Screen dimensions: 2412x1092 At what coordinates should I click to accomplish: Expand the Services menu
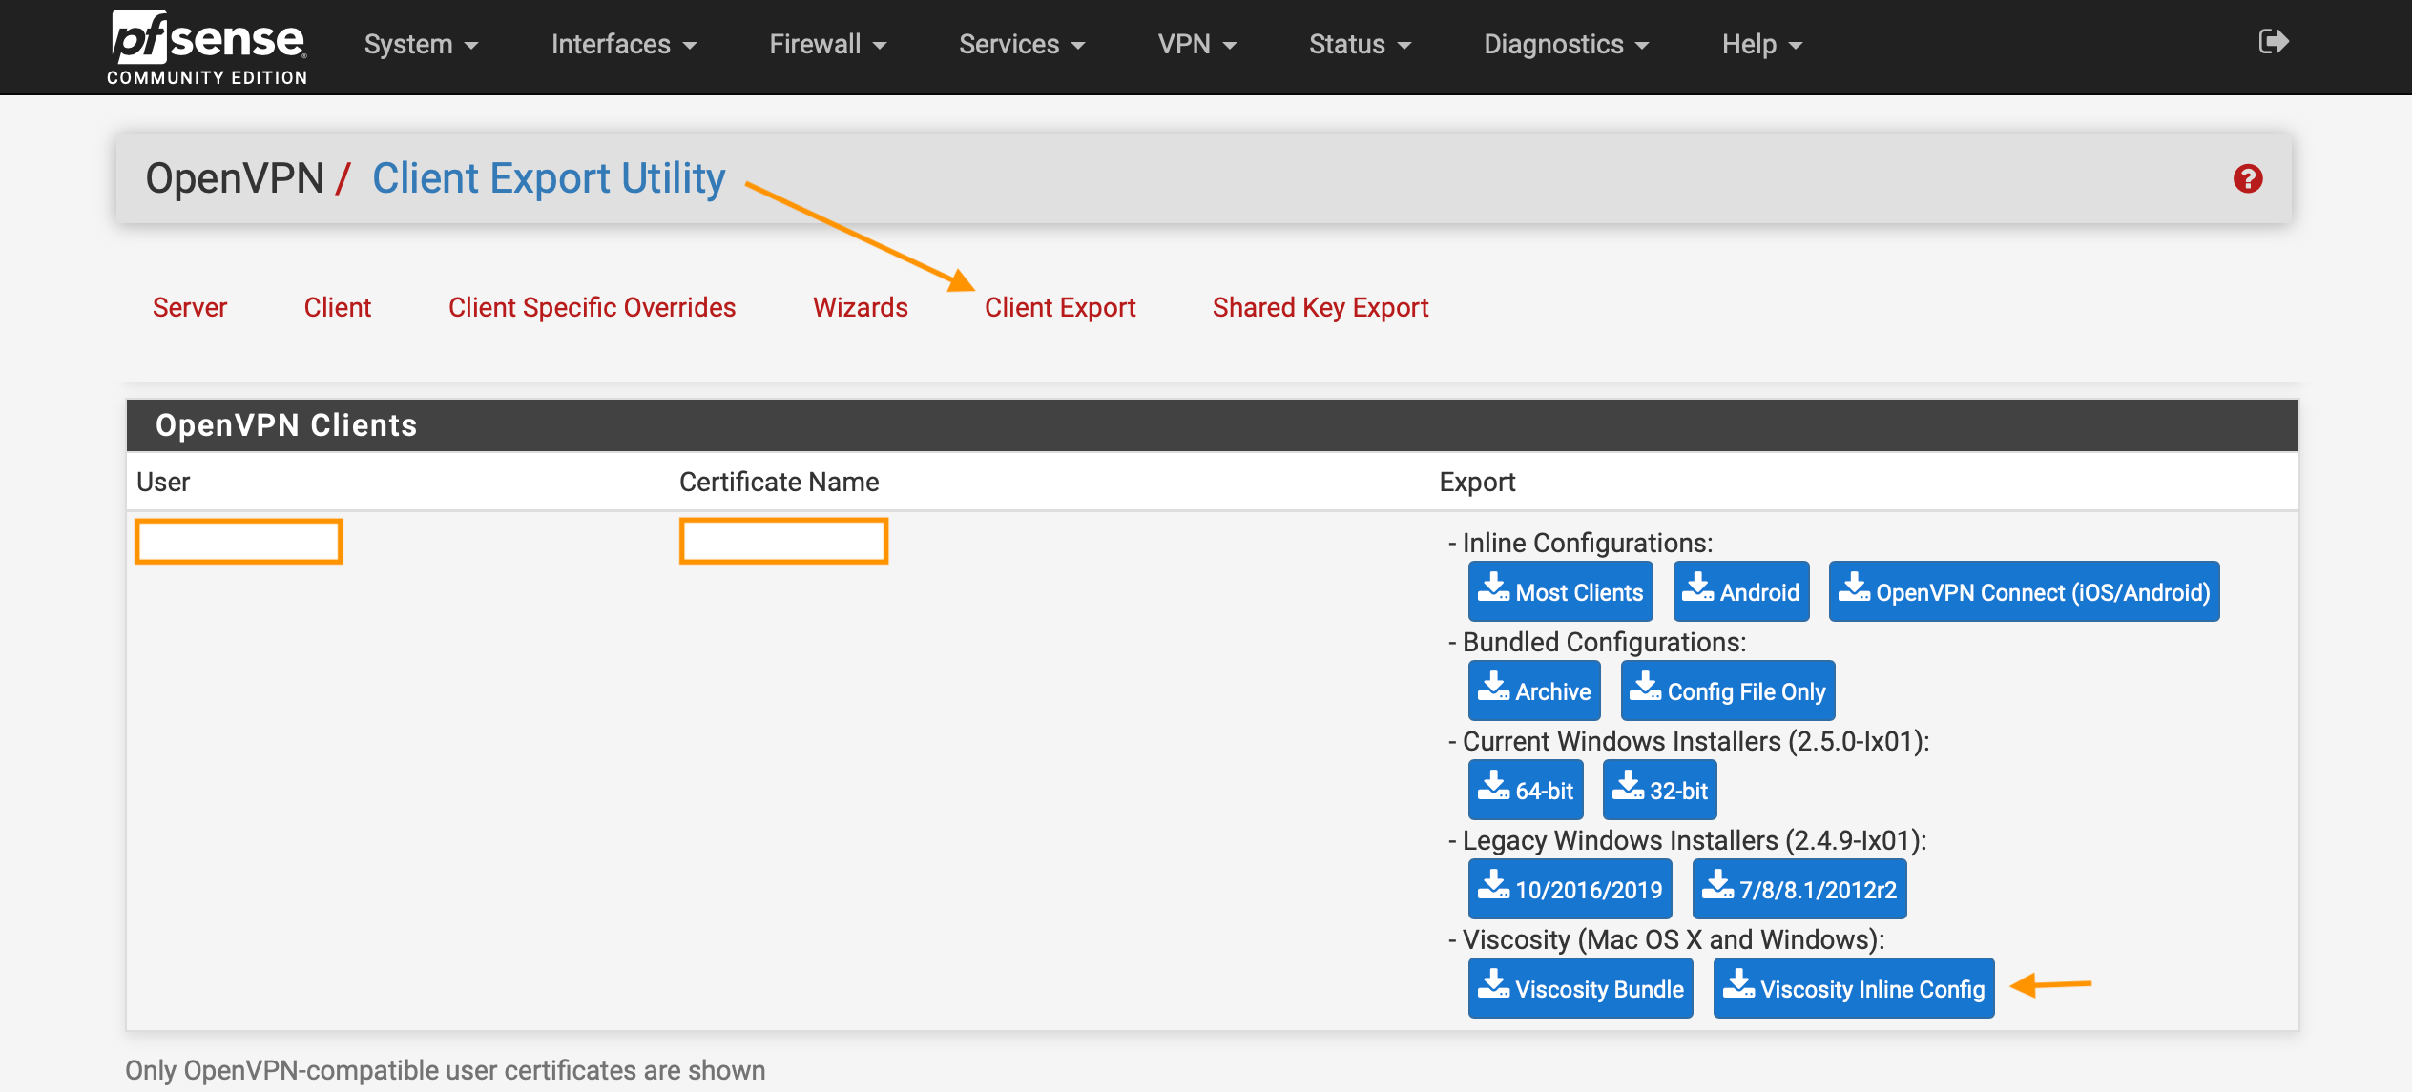(x=1022, y=45)
